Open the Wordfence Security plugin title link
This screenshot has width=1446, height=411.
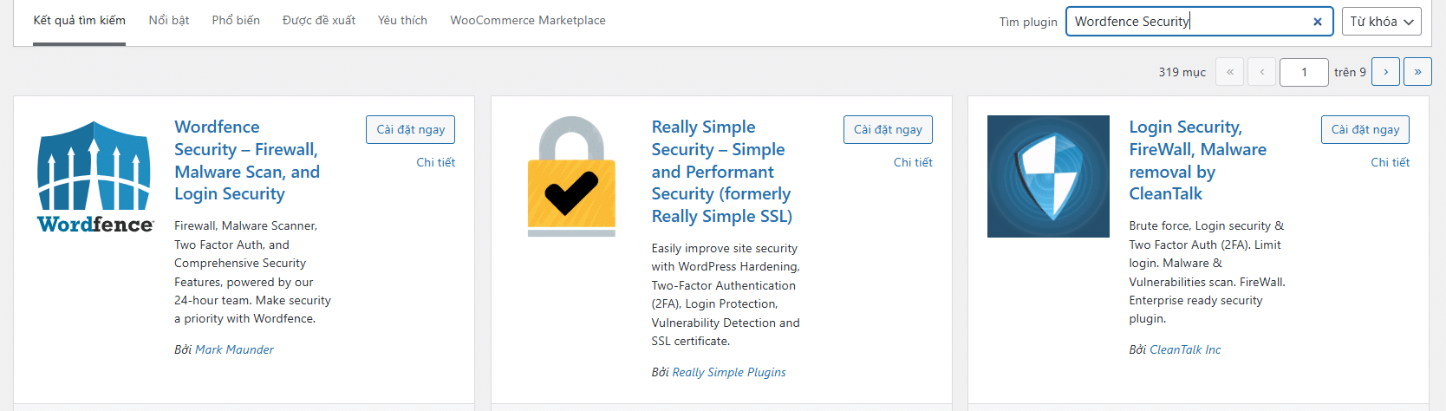[247, 160]
